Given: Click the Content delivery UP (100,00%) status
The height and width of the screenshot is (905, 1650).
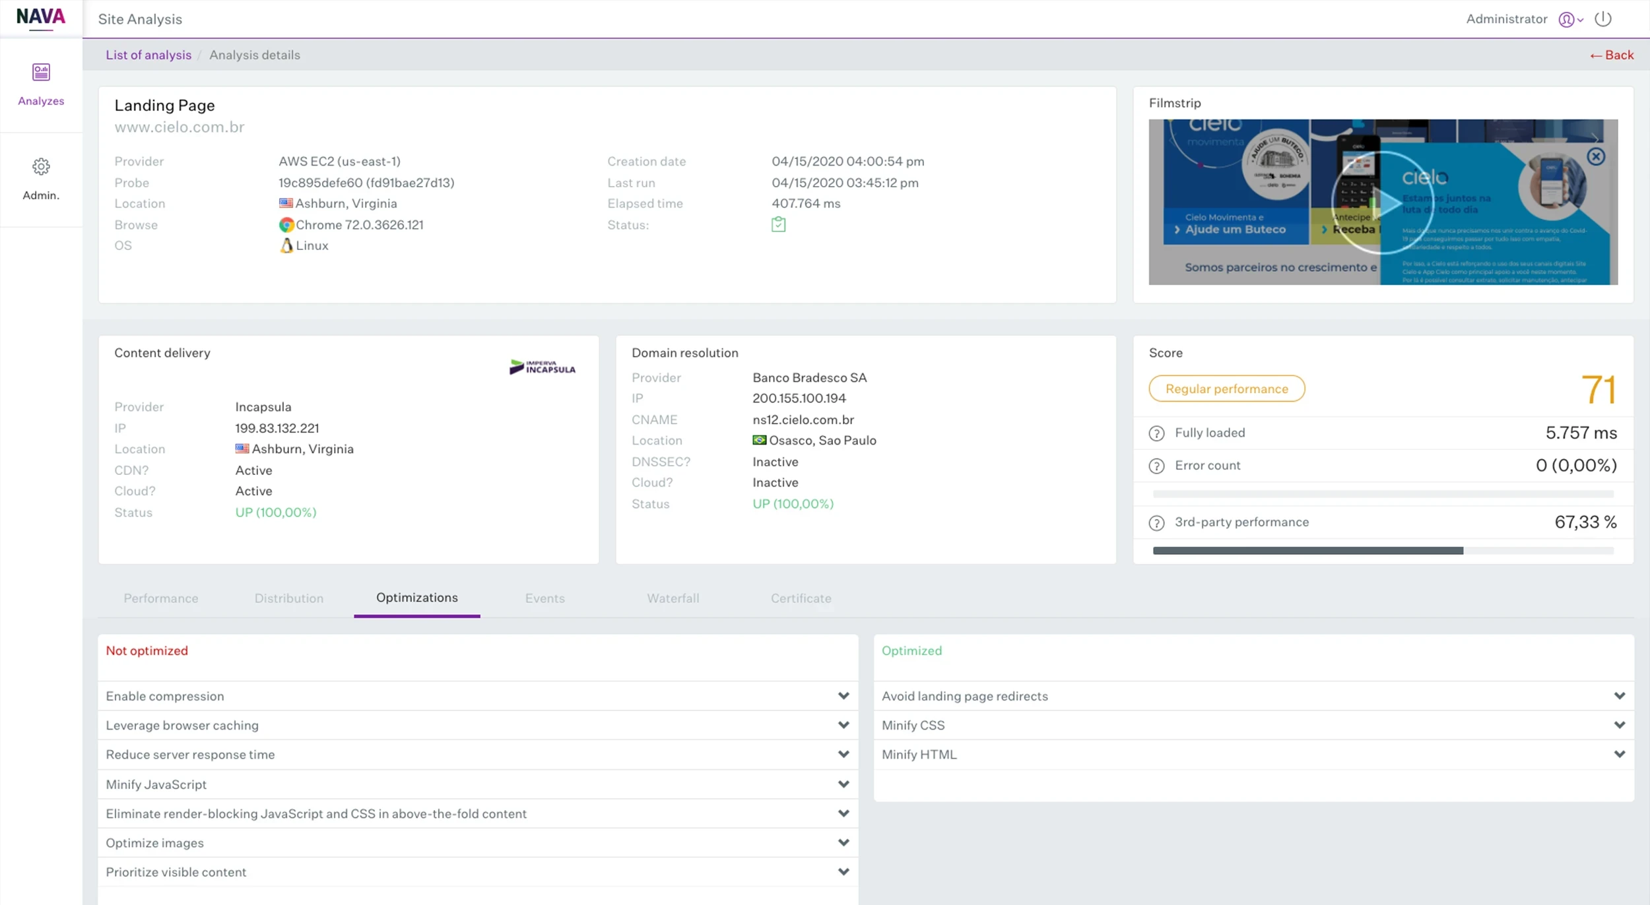Looking at the screenshot, I should [x=276, y=513].
